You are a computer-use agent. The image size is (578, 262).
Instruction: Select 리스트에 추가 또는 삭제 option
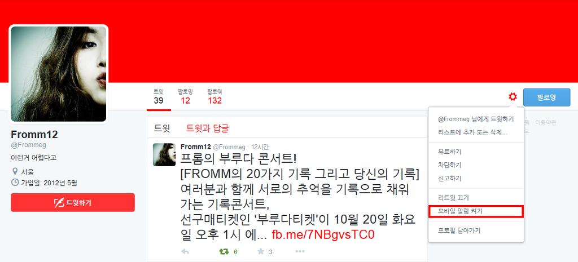(x=476, y=132)
